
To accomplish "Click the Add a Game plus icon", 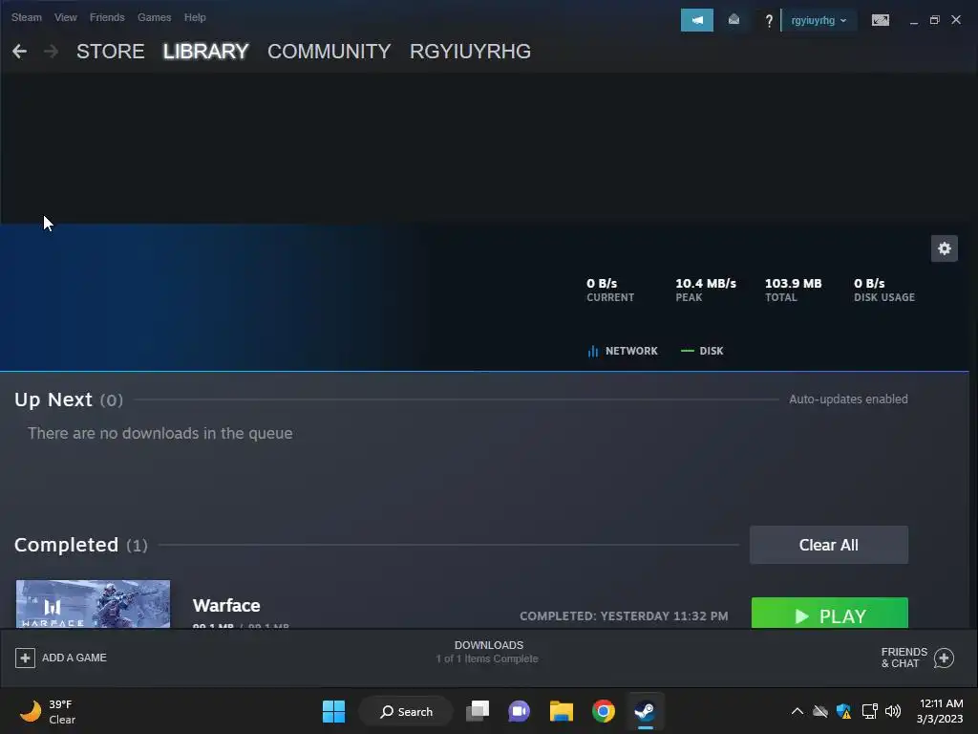I will [x=25, y=658].
